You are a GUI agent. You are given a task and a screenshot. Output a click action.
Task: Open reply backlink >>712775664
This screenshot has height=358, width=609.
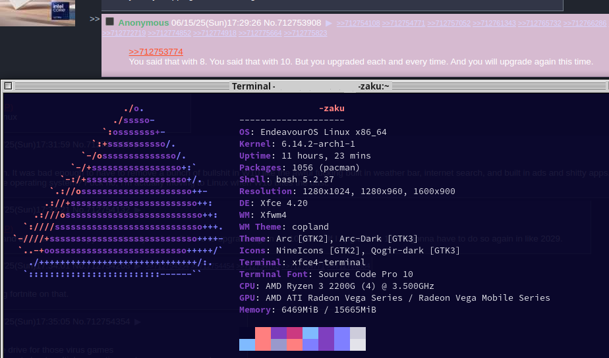click(260, 33)
